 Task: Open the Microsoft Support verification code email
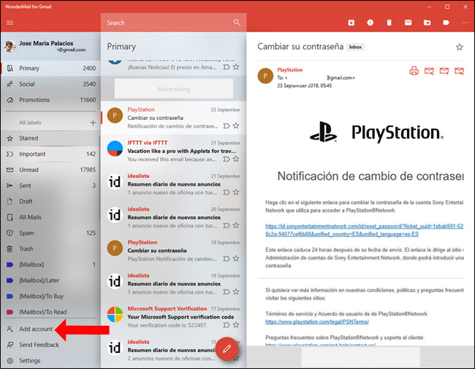(174, 317)
